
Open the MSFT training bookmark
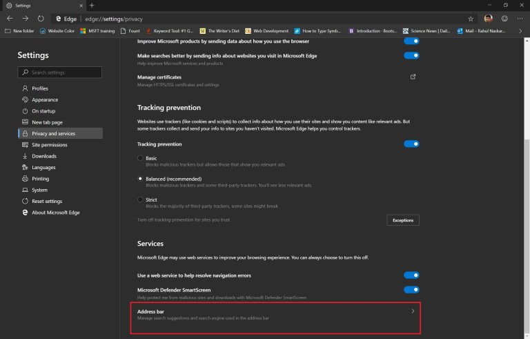[97, 31]
